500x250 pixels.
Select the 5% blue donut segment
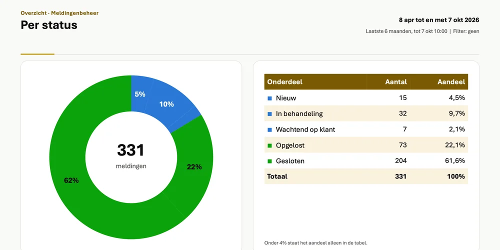coord(139,94)
